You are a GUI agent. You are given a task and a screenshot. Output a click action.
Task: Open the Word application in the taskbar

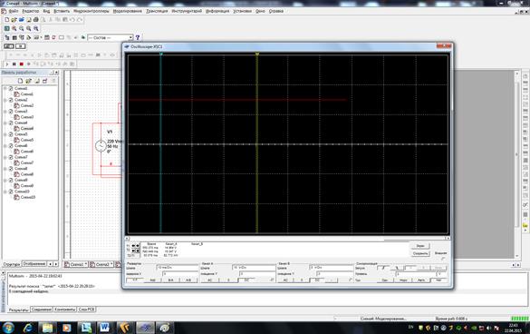pyautogui.click(x=104, y=328)
